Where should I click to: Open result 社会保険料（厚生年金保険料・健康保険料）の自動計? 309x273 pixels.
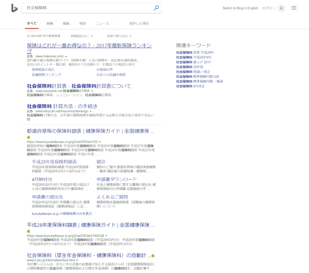point(89,255)
